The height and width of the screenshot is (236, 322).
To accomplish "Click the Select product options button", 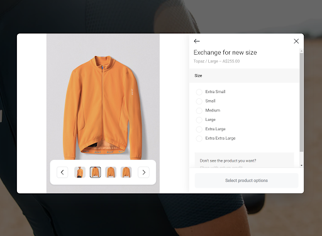I will [x=247, y=181].
